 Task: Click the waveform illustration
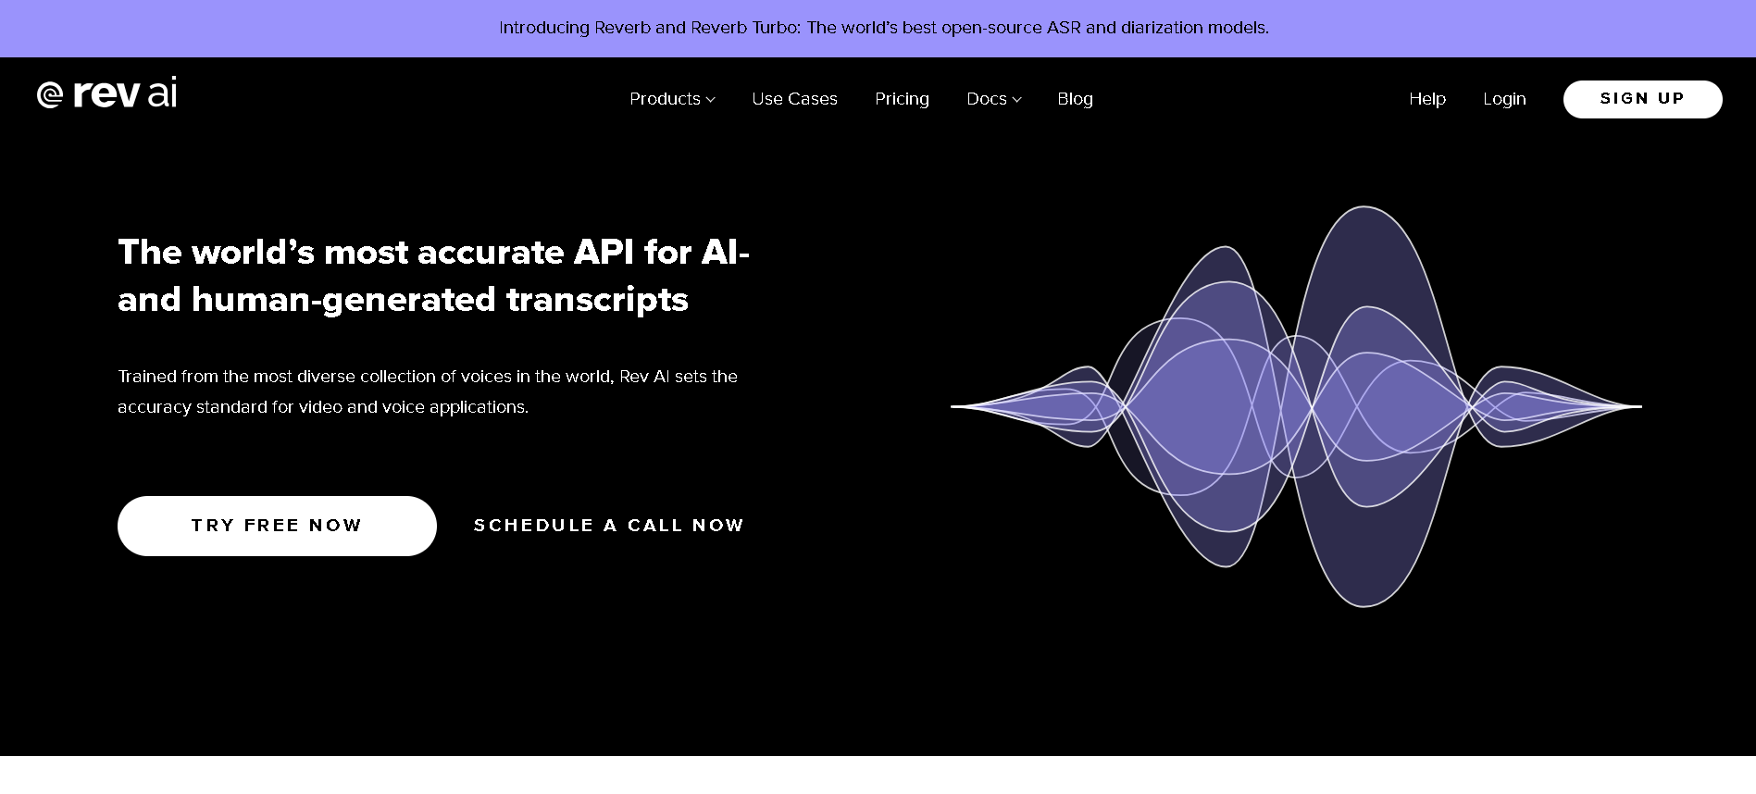pyautogui.click(x=1296, y=406)
